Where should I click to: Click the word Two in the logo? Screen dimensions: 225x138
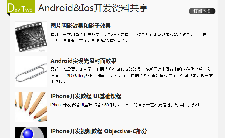pyautogui.click(x=27, y=9)
